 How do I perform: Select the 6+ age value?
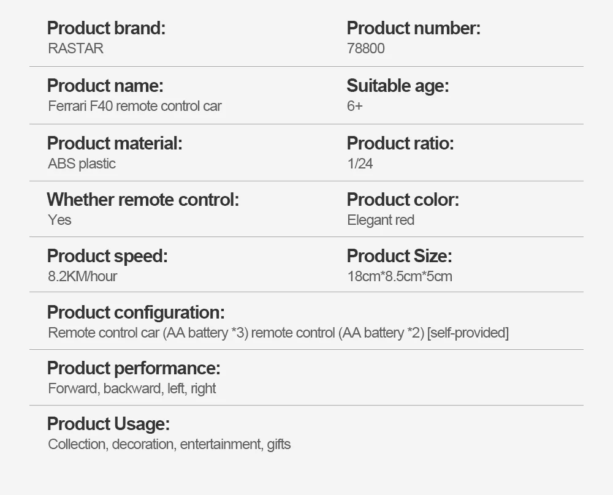355,106
